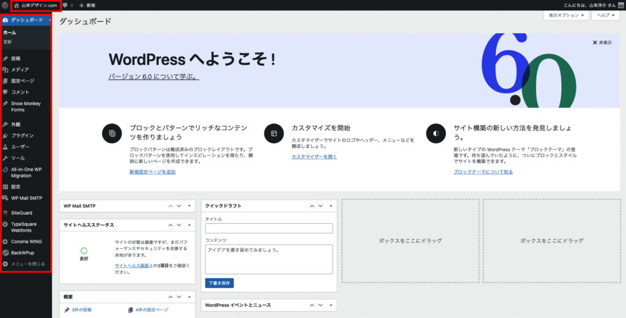This screenshot has height=318, width=626.
Task: Move クイックドラフト widget down
Action: point(320,206)
